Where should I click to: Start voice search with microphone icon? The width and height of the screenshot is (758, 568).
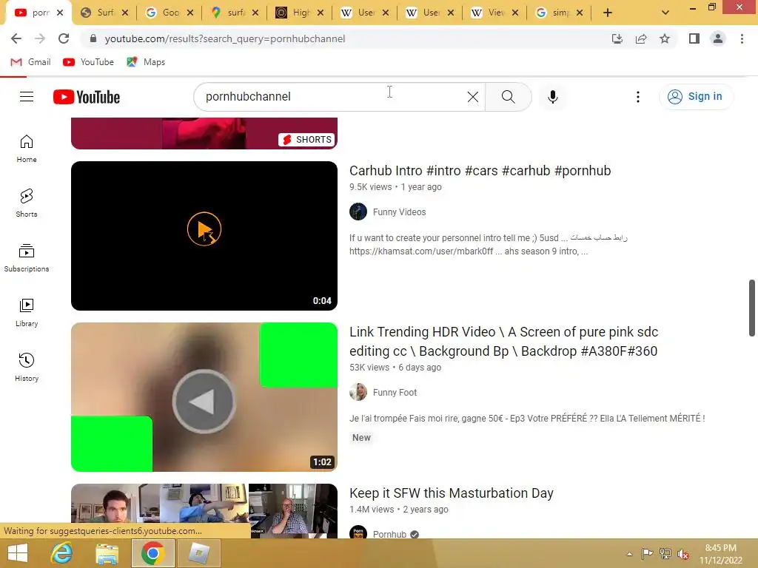tap(552, 97)
